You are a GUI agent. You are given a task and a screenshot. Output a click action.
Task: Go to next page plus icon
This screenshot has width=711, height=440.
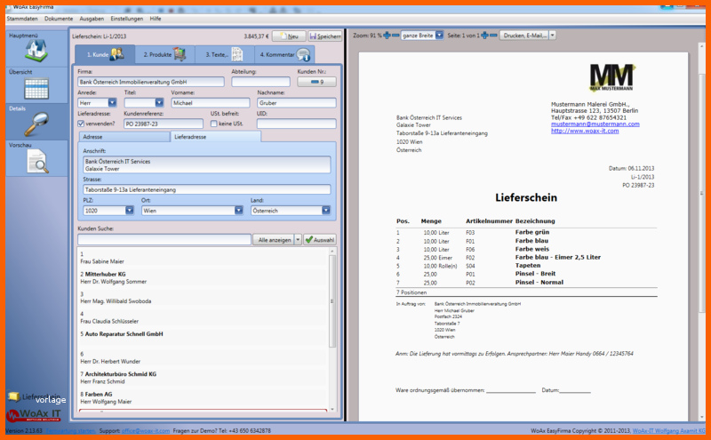484,36
